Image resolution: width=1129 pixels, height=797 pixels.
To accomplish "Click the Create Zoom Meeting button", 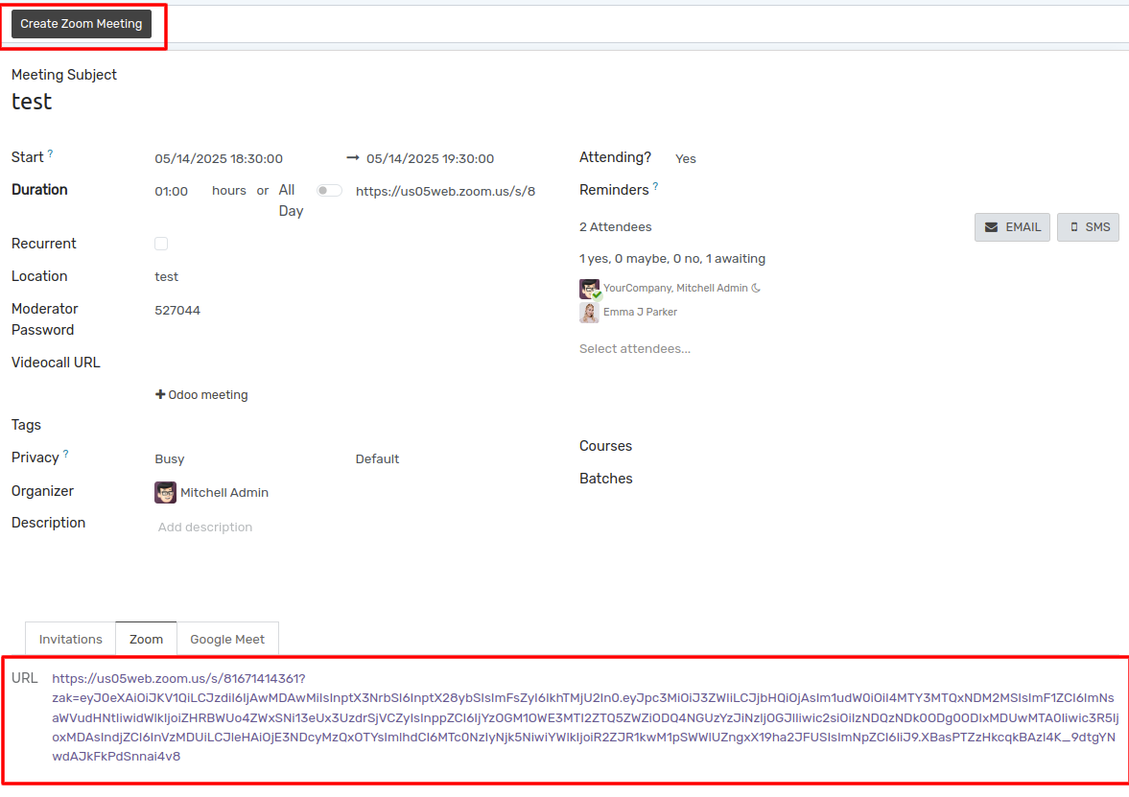I will point(82,24).
